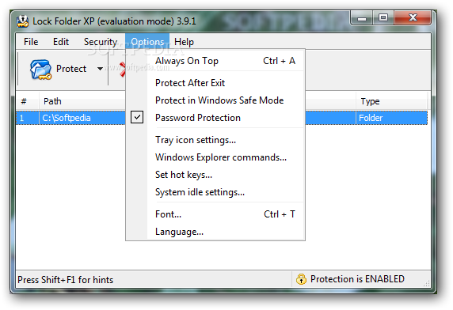453x310 pixels.
Task: Expand the Protect button dropdown arrow
Action: (x=100, y=69)
